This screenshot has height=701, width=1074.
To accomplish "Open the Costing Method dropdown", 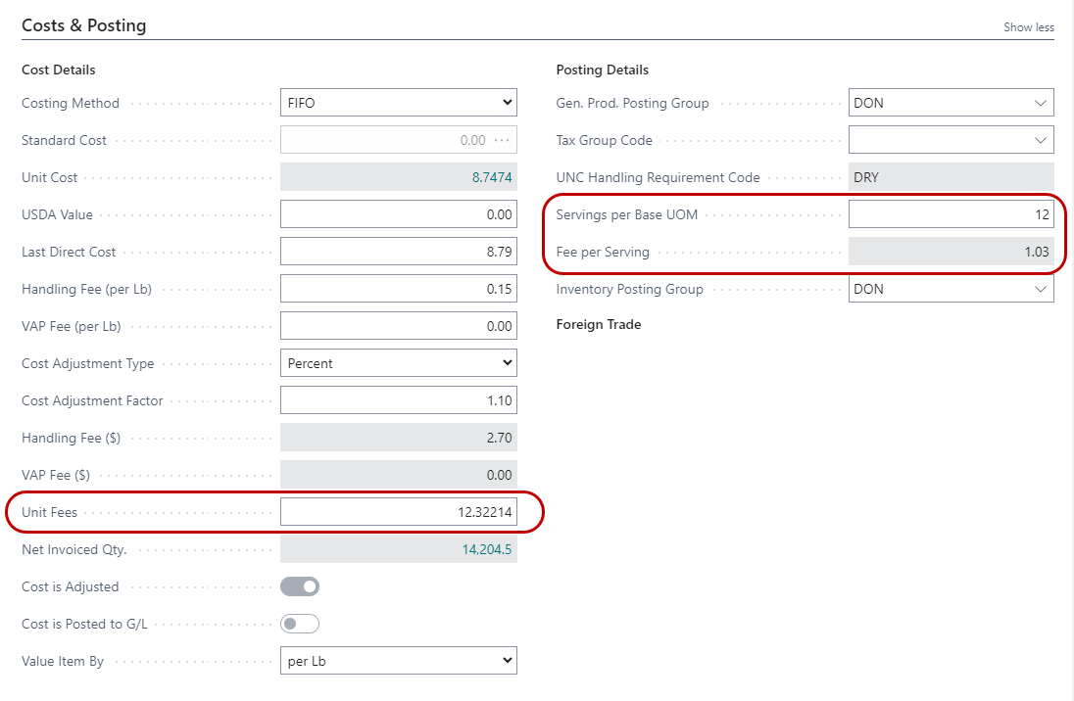I will 398,103.
